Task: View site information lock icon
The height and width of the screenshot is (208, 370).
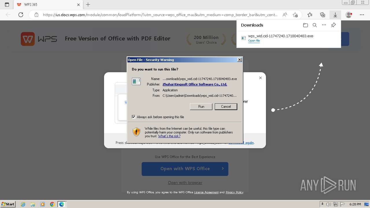Action: coord(36,15)
